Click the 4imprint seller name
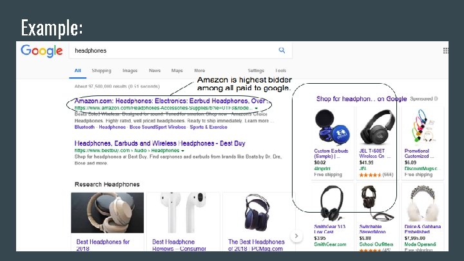Image resolution: width=464 pixels, height=261 pixels. 322,168
